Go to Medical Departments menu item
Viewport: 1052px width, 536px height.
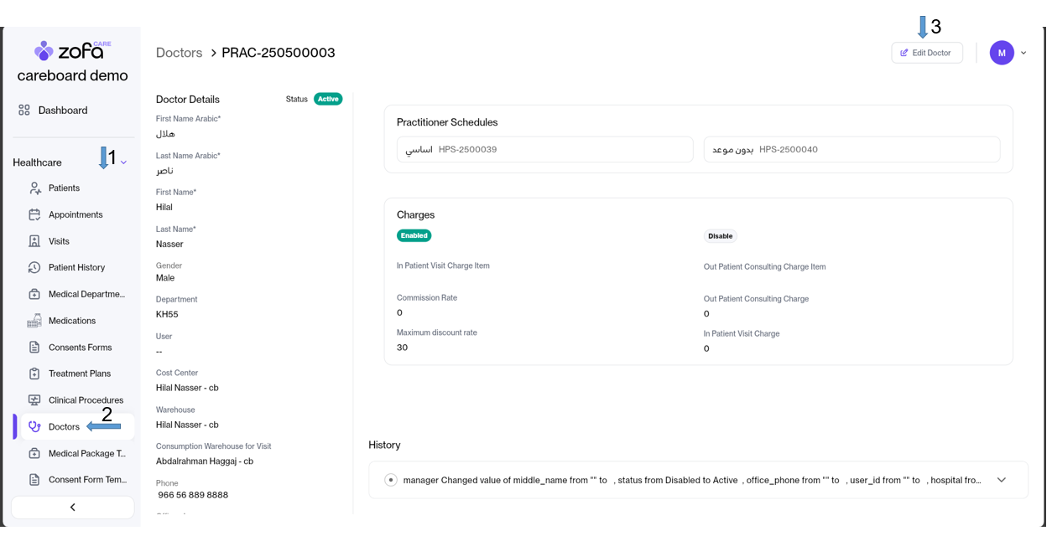(86, 295)
